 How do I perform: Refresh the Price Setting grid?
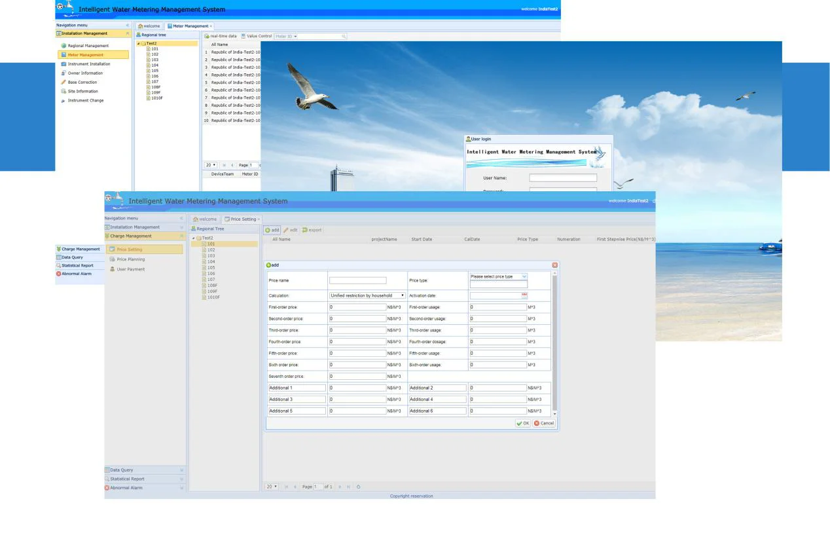click(x=359, y=487)
